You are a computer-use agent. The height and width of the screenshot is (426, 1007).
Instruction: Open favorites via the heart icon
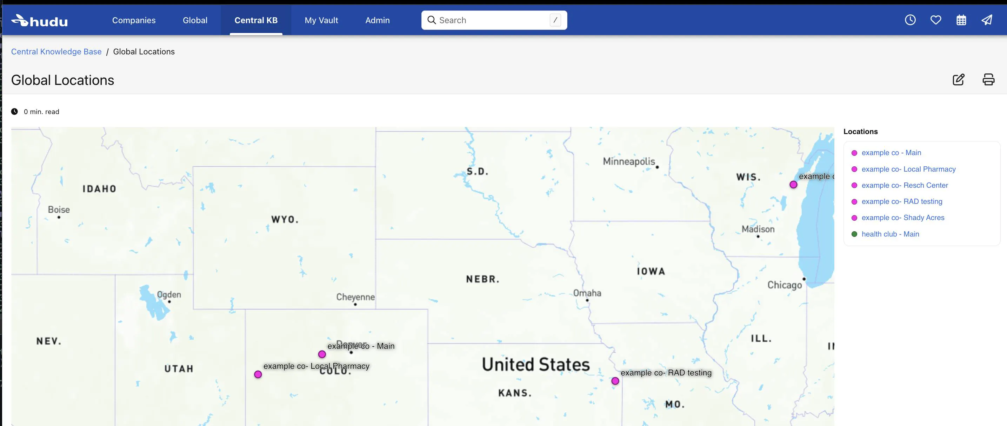tap(935, 20)
